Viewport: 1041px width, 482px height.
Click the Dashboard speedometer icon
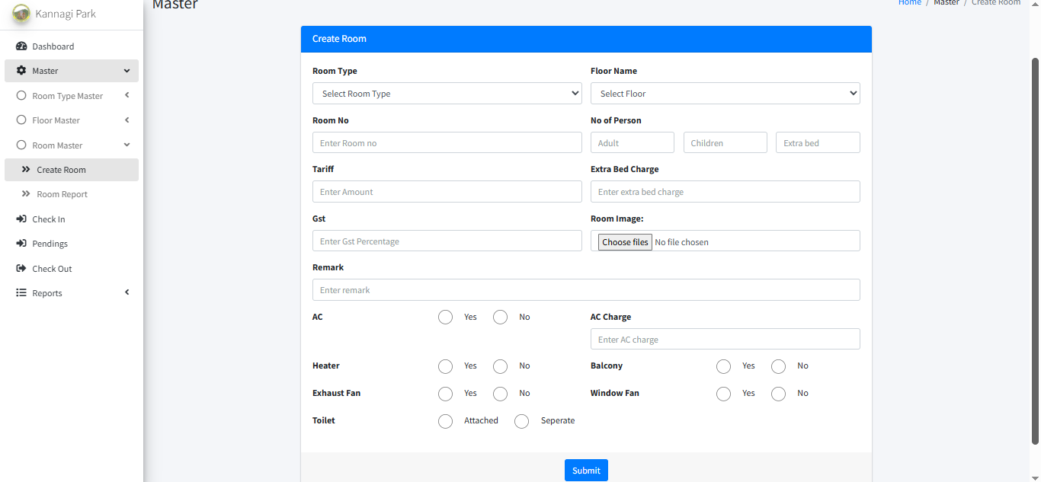pos(21,46)
